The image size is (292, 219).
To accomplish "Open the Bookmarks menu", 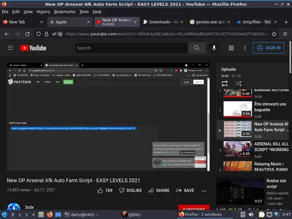I will click(x=65, y=12).
